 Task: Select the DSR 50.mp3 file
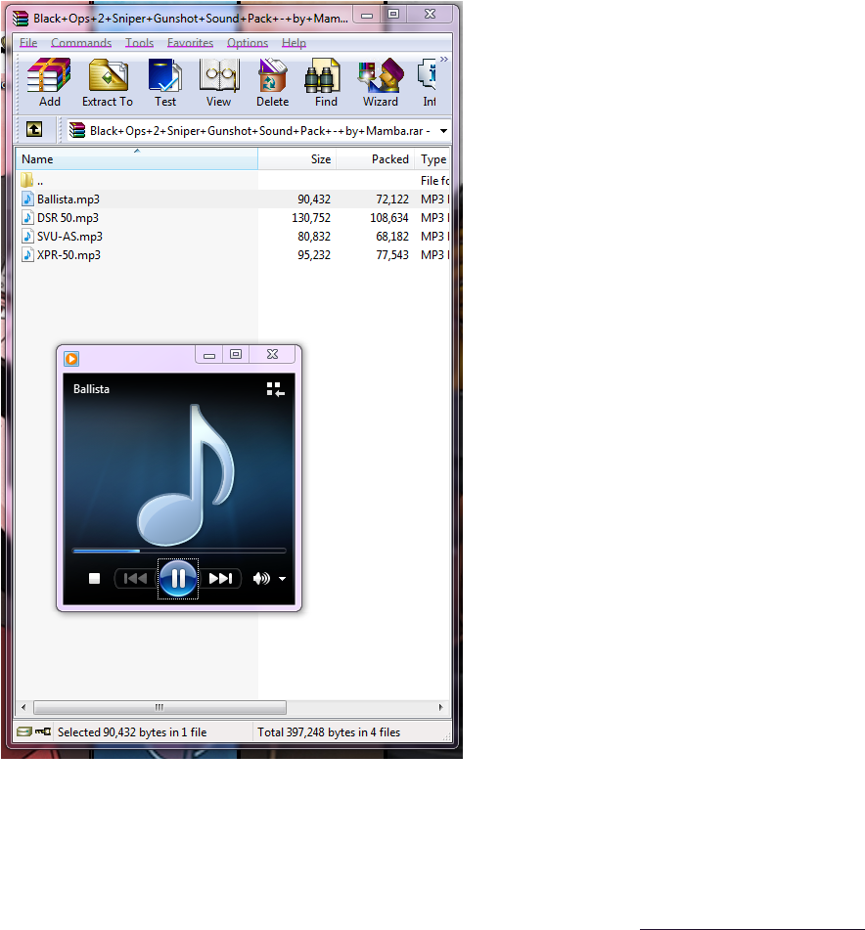click(x=68, y=217)
